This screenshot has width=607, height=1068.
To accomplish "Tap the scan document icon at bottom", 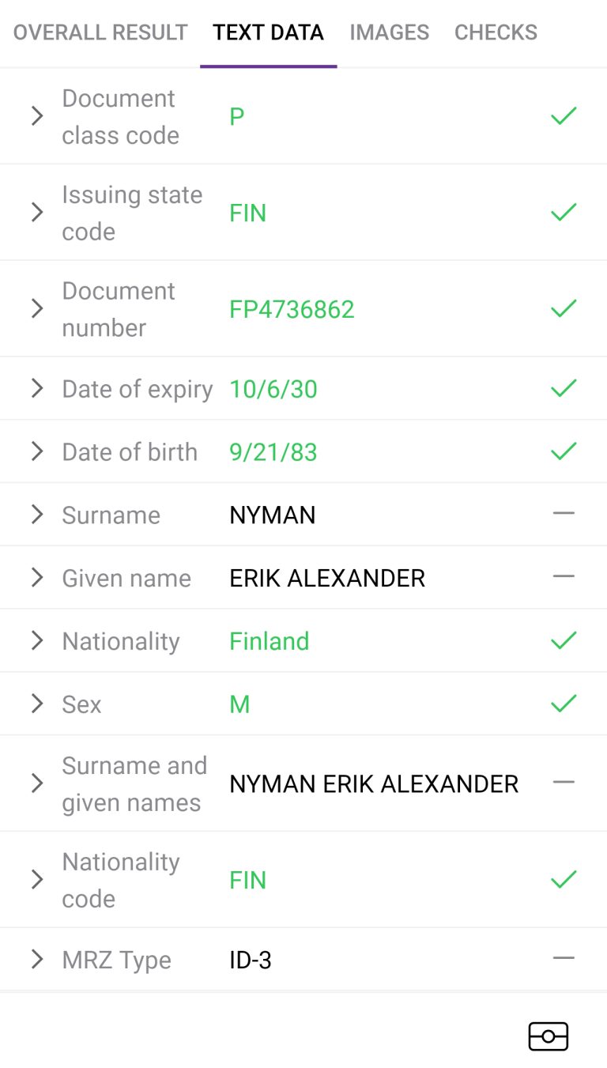I will pos(548,1036).
